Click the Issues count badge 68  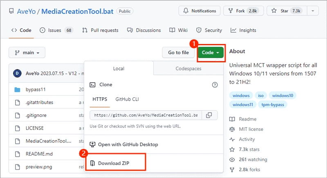(x=69, y=30)
